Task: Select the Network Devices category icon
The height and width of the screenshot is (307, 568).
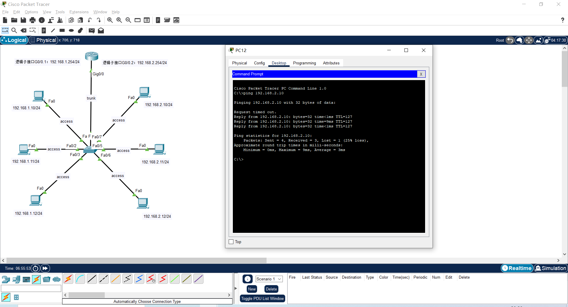Action: pyautogui.click(x=6, y=279)
